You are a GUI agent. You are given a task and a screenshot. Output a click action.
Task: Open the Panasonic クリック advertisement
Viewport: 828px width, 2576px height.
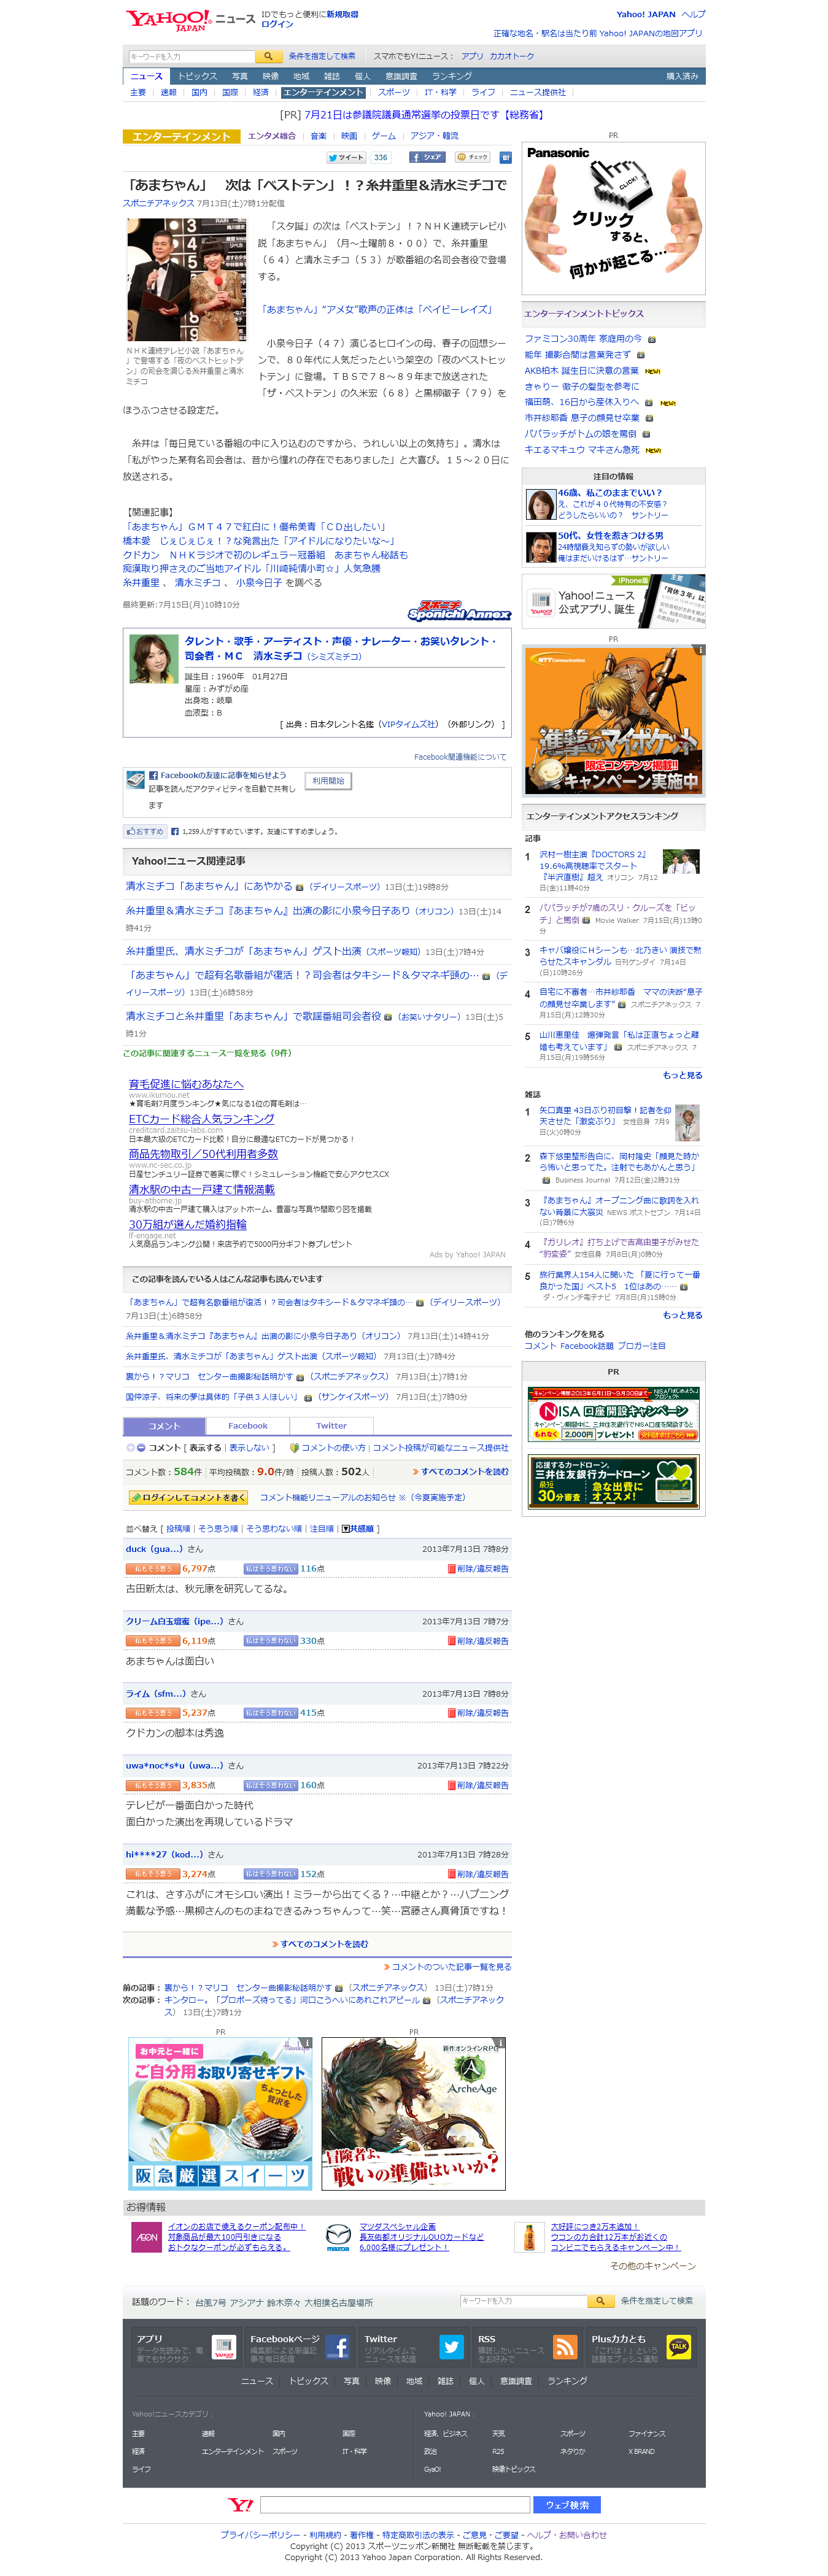614,218
